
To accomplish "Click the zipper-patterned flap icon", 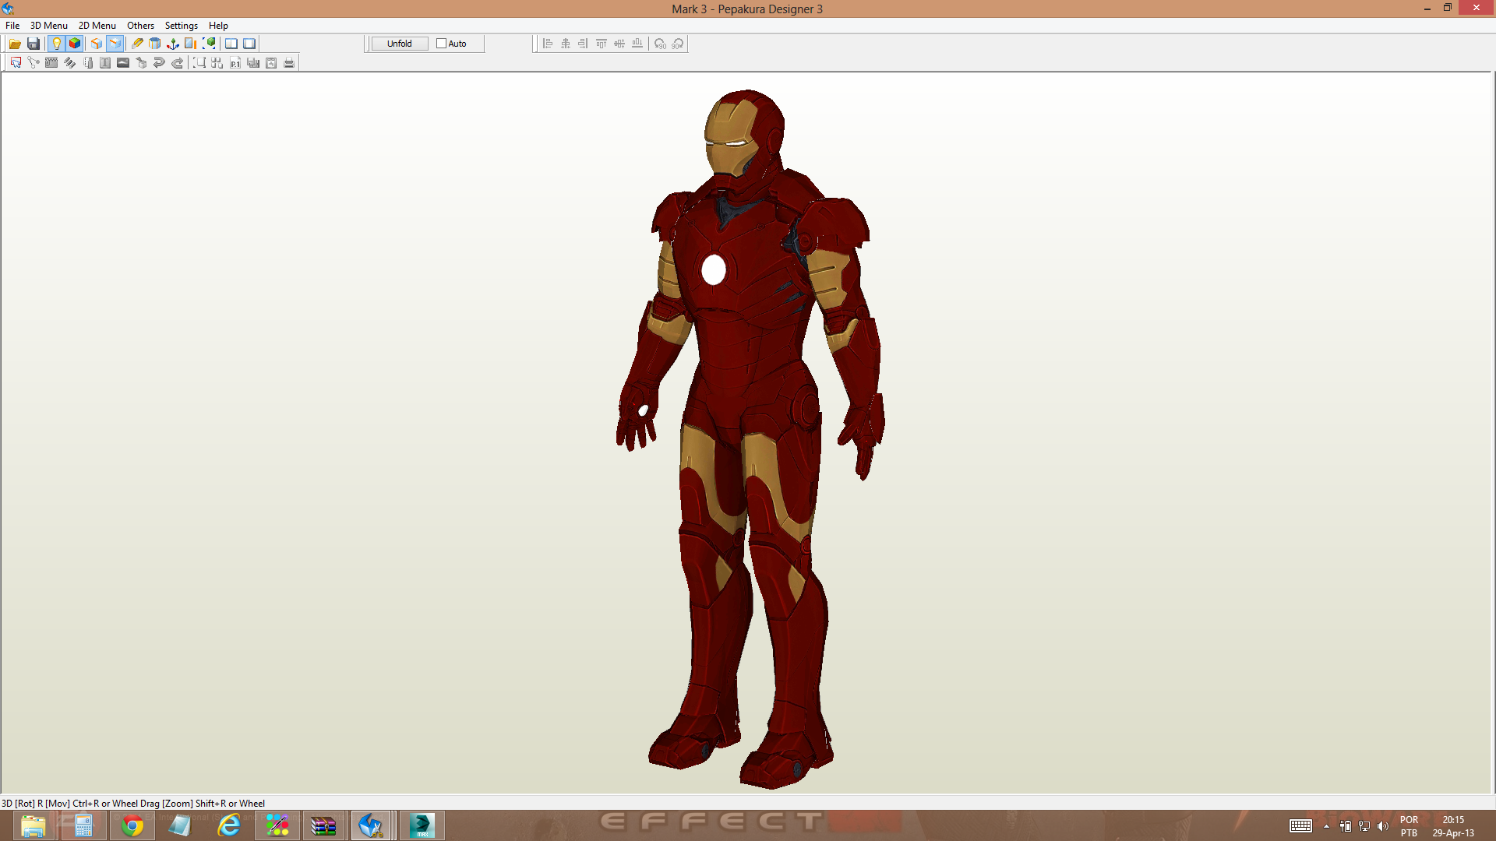I will [51, 63].
